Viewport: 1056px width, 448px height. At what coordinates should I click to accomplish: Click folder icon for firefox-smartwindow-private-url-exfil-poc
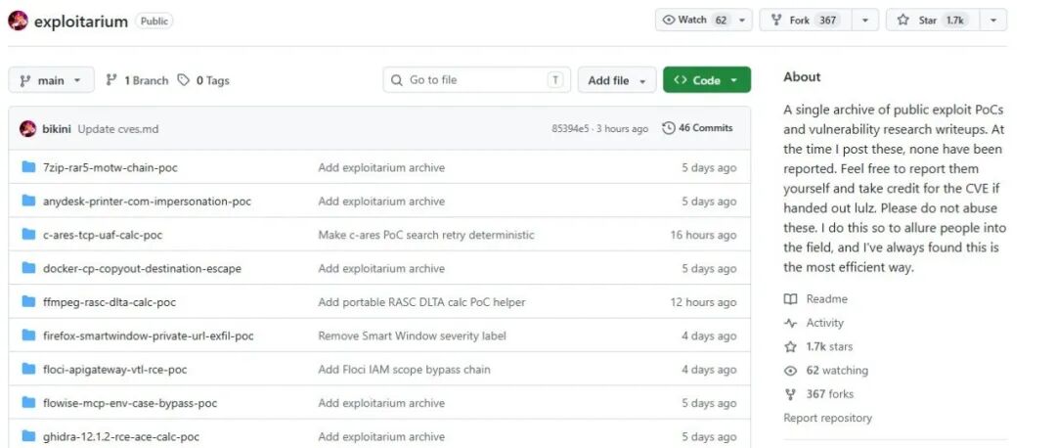pyautogui.click(x=28, y=336)
